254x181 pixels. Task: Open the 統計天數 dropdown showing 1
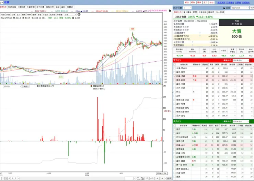pyautogui.click(x=187, y=8)
